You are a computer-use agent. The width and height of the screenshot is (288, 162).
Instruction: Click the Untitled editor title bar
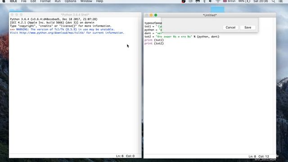pos(210,15)
